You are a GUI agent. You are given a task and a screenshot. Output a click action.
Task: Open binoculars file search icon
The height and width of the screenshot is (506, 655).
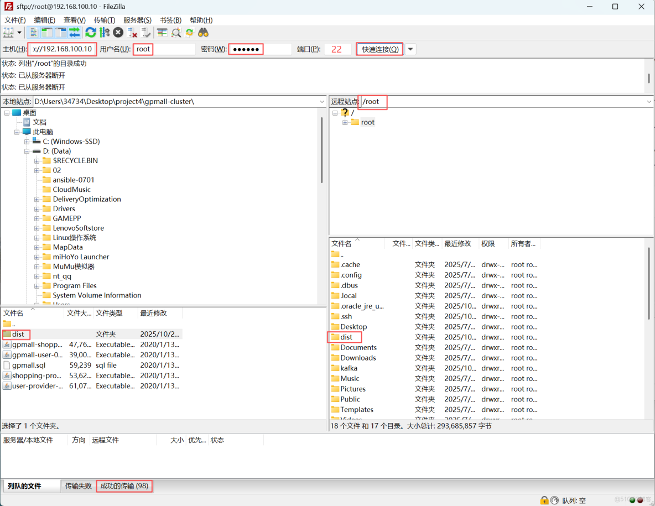(x=204, y=33)
